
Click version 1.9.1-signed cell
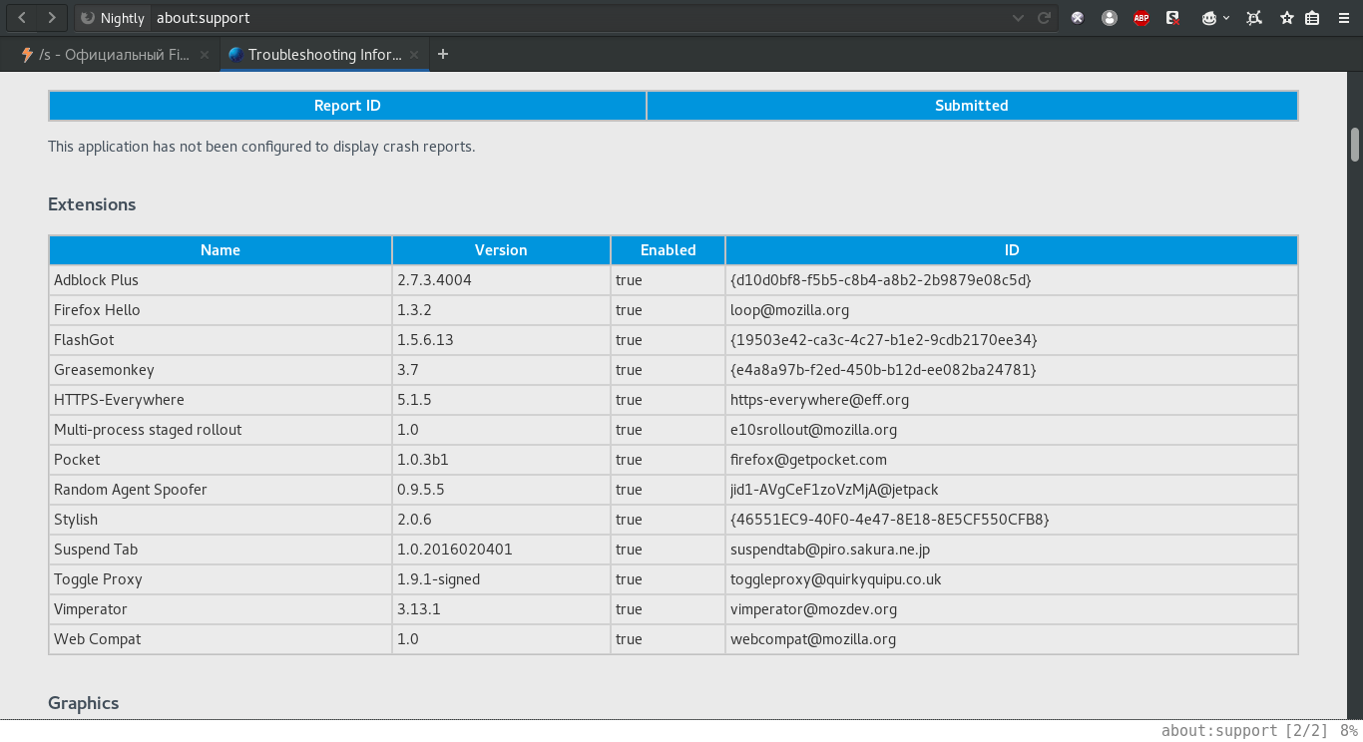(x=501, y=579)
